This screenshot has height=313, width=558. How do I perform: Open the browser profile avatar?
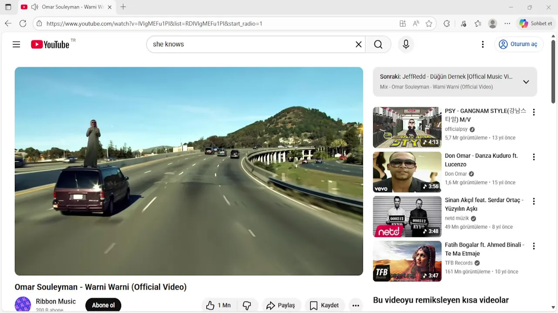pyautogui.click(x=493, y=23)
